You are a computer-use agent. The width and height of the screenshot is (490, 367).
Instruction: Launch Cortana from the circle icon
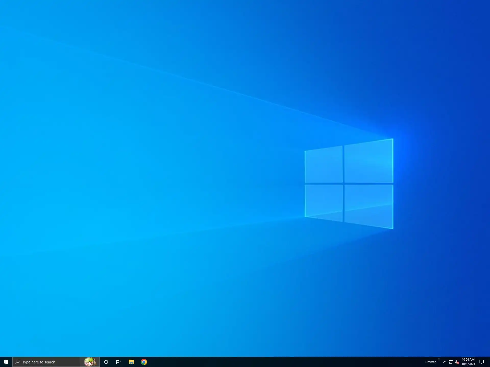tap(106, 362)
